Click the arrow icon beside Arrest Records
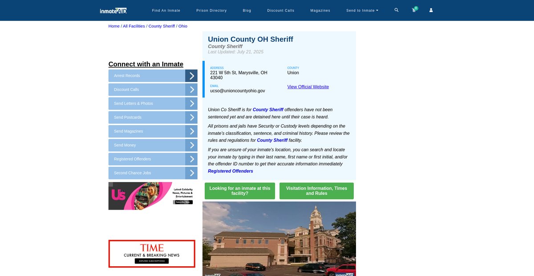 191,76
